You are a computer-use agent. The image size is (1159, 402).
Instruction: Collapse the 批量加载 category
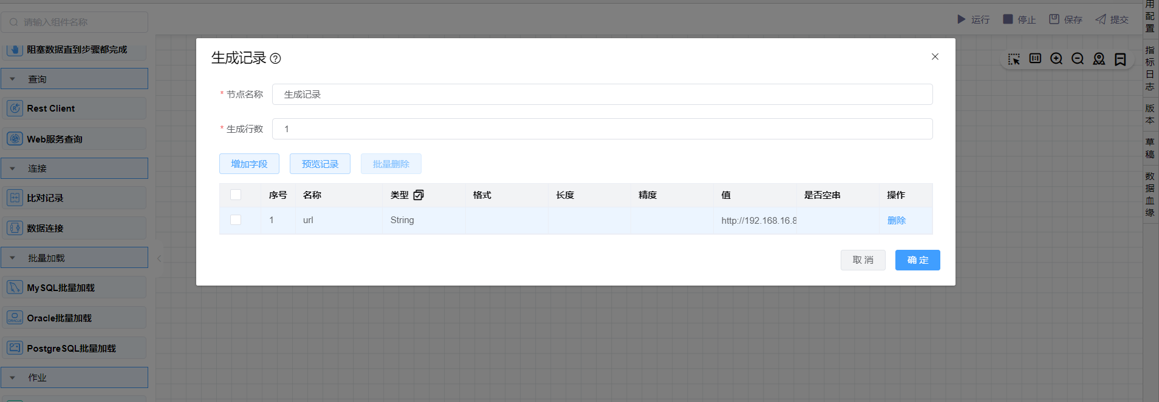pos(74,258)
